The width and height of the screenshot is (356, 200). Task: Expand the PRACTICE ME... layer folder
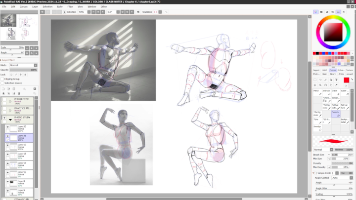click(10, 111)
